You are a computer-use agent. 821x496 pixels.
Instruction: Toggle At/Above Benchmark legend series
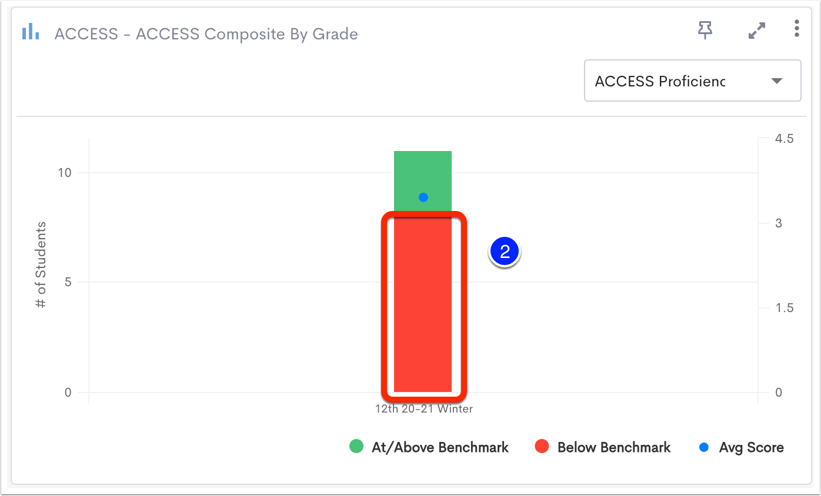pos(429,447)
